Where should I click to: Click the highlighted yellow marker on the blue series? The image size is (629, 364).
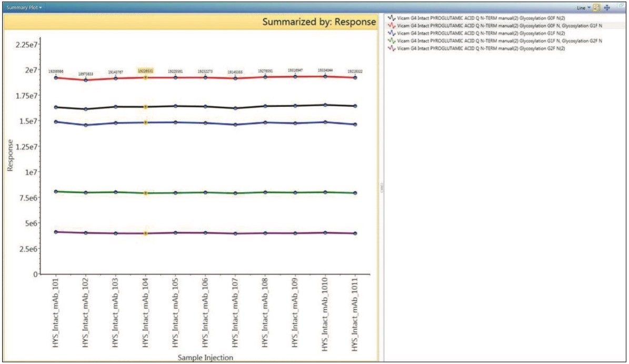tap(146, 122)
